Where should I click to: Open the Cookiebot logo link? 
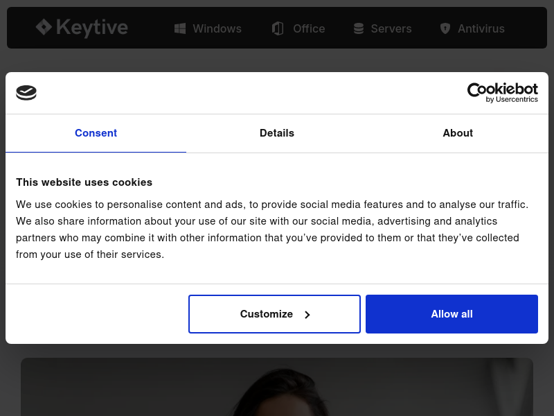pos(503,93)
